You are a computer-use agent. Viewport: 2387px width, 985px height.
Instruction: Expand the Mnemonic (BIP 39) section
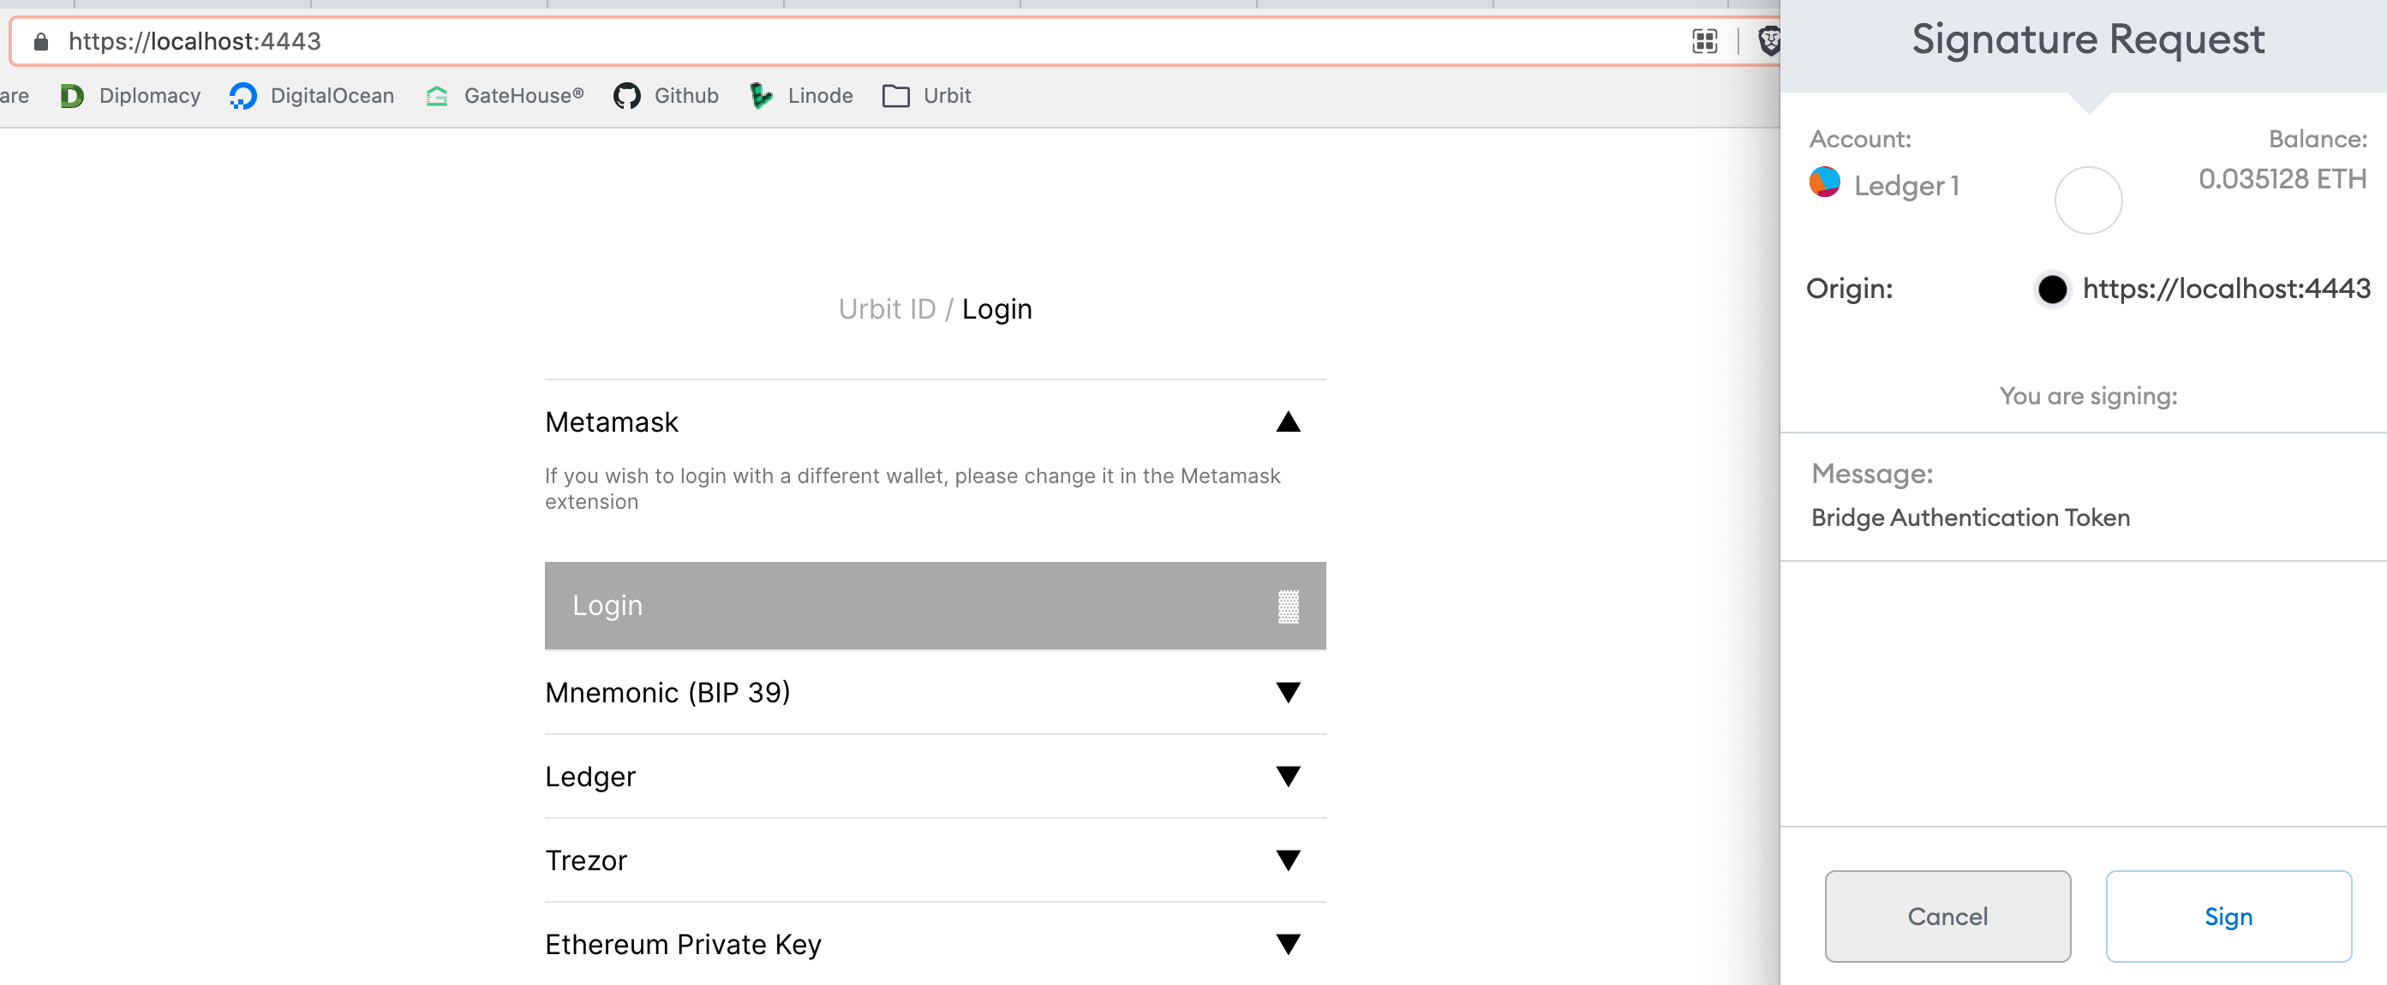1288,691
